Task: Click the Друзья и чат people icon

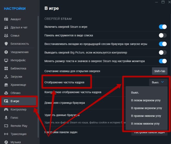Action: (6, 27)
